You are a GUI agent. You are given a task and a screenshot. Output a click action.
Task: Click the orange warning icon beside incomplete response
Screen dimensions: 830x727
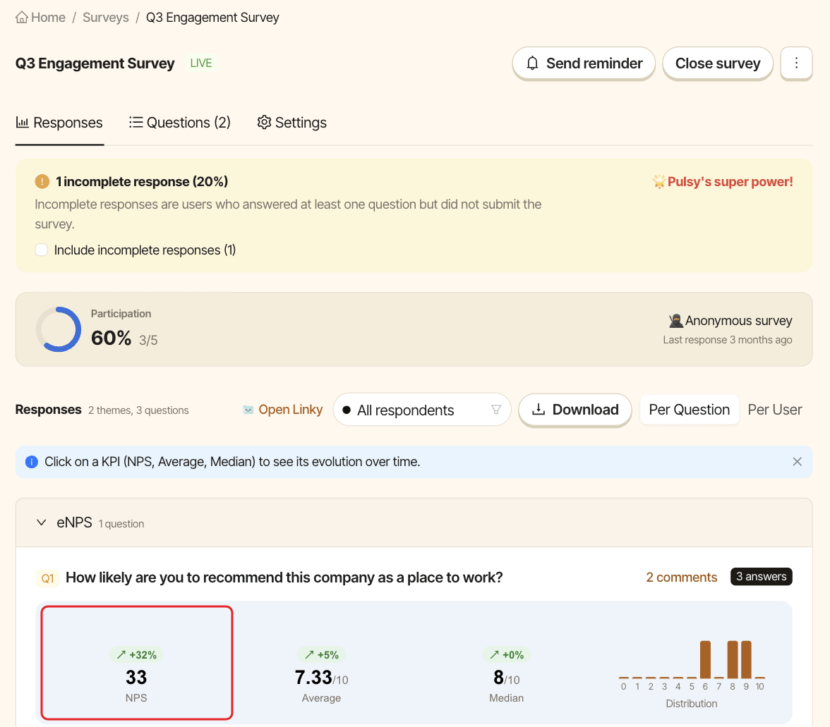point(42,181)
